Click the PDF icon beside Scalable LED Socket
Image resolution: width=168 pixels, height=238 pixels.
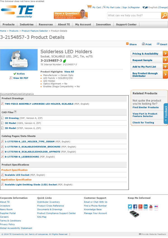(x=3, y=175)
